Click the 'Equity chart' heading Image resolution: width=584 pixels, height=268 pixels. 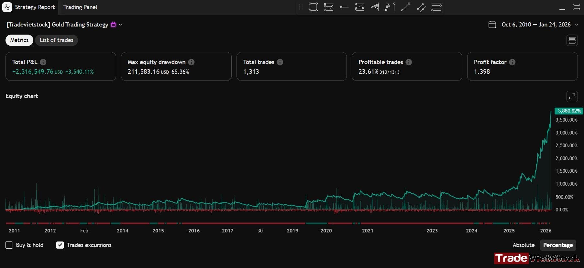tap(22, 96)
